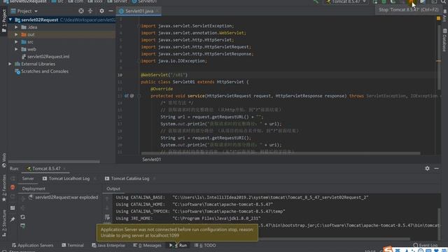The width and height of the screenshot is (448, 252).
Task: Click the locate current file icon
Action: coord(81,11)
